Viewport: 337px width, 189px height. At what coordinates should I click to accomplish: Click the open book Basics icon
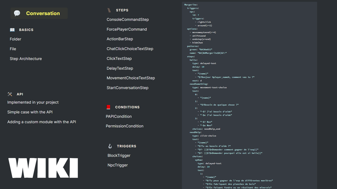tap(12, 30)
